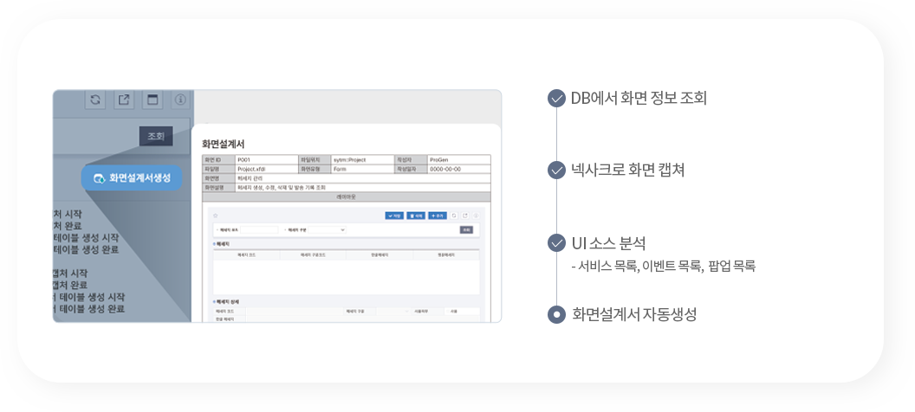Image resolution: width=915 pixels, height=412 pixels.
Task: Click the window layout icon in the top toolbar
Action: pyautogui.click(x=152, y=100)
